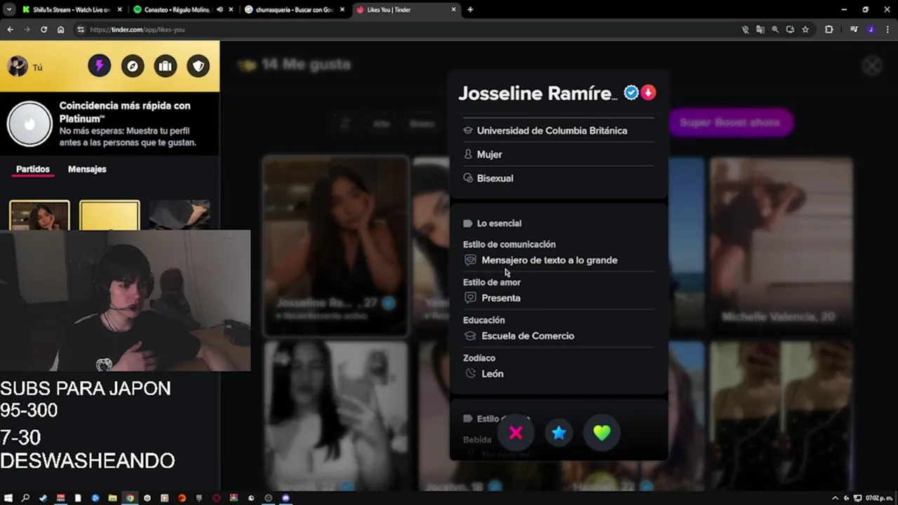Open the Chrome profile avatar
Viewport: 898px width, 505px height.
coord(871,29)
